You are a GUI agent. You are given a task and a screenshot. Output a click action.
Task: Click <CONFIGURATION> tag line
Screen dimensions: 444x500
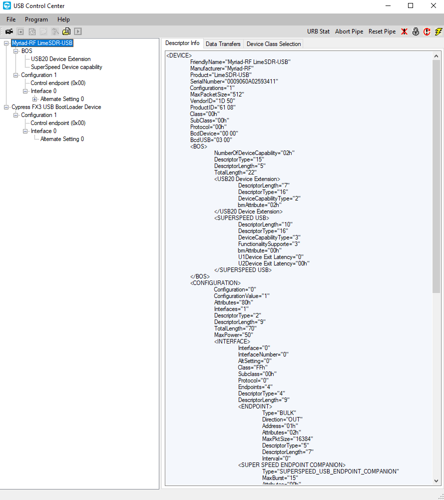coord(216,283)
